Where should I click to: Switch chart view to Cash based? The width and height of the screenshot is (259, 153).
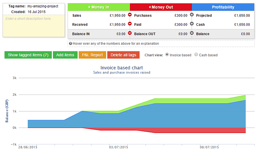(196, 55)
